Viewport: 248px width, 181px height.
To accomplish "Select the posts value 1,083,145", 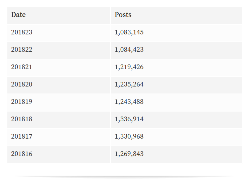I will point(129,32).
